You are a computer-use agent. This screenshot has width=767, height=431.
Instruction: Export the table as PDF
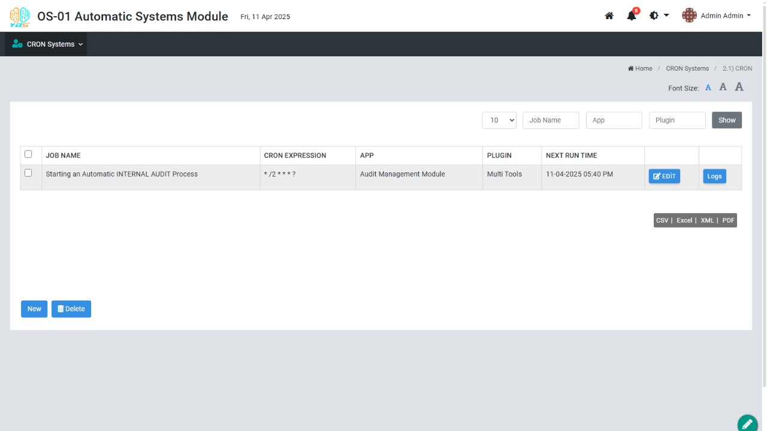pos(728,220)
